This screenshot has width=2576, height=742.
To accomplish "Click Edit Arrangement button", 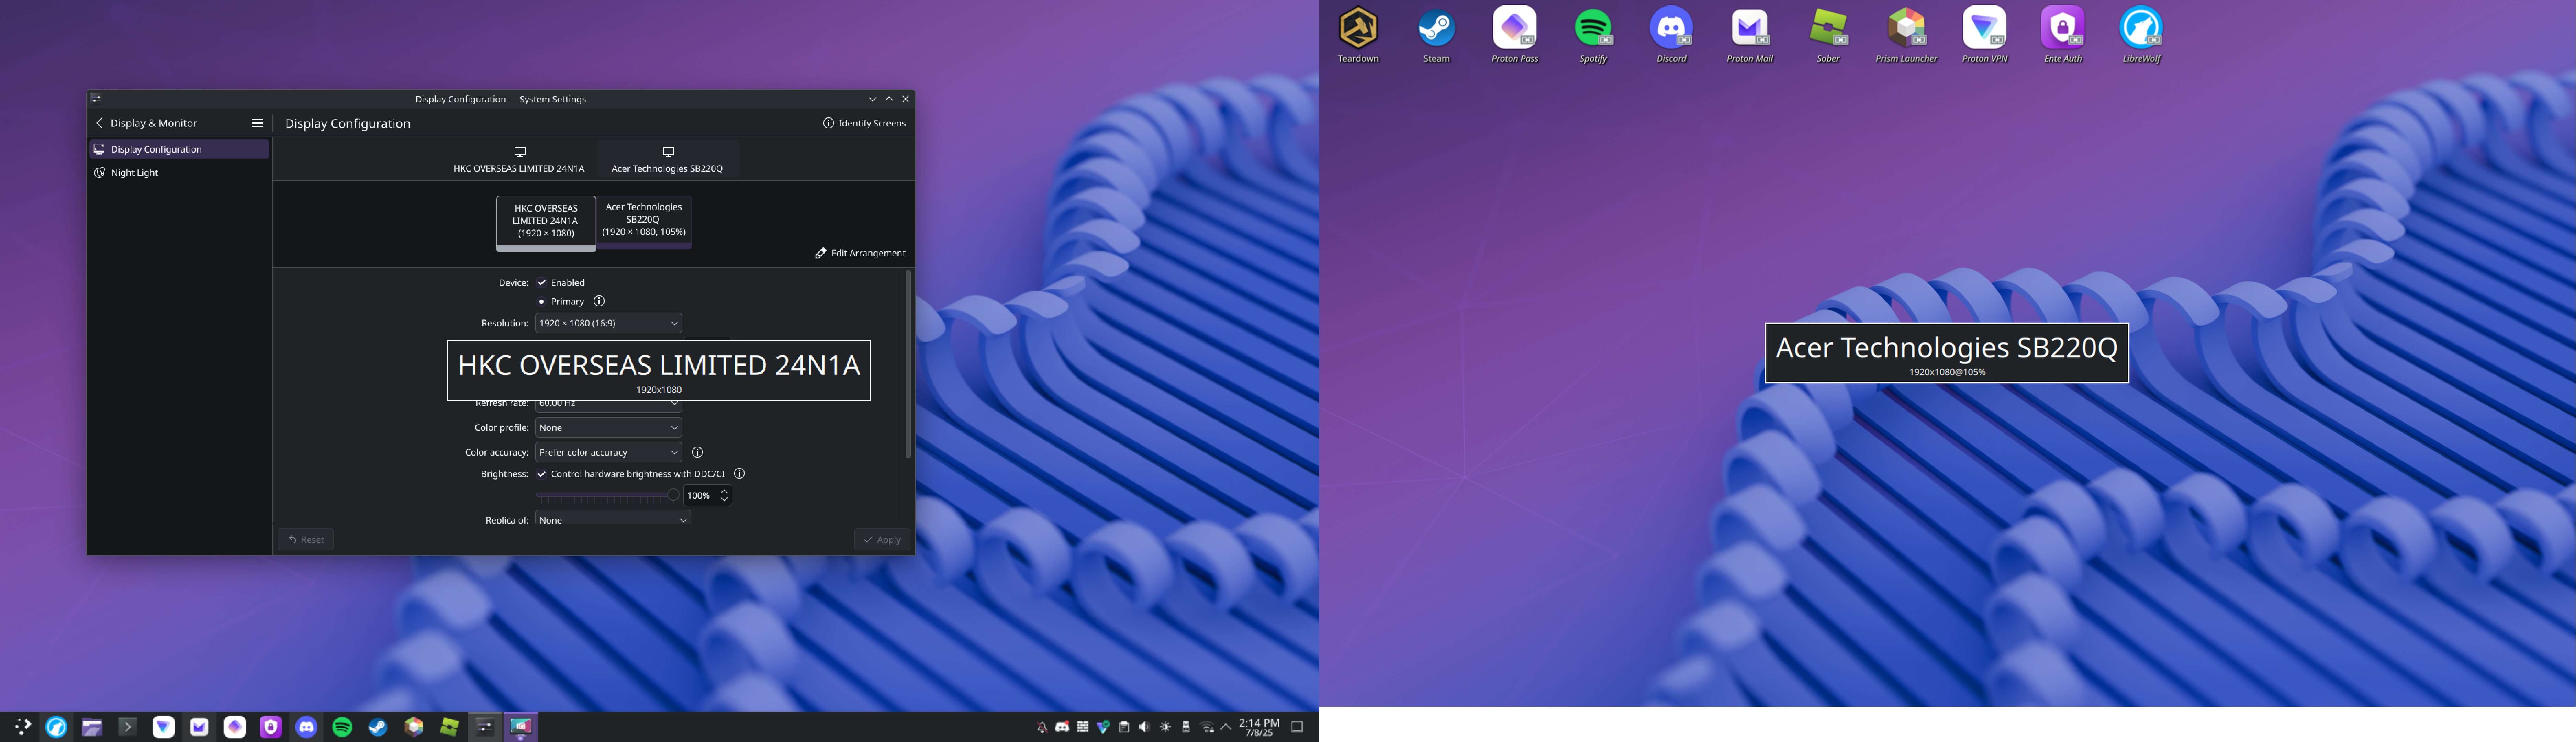I will 860,253.
